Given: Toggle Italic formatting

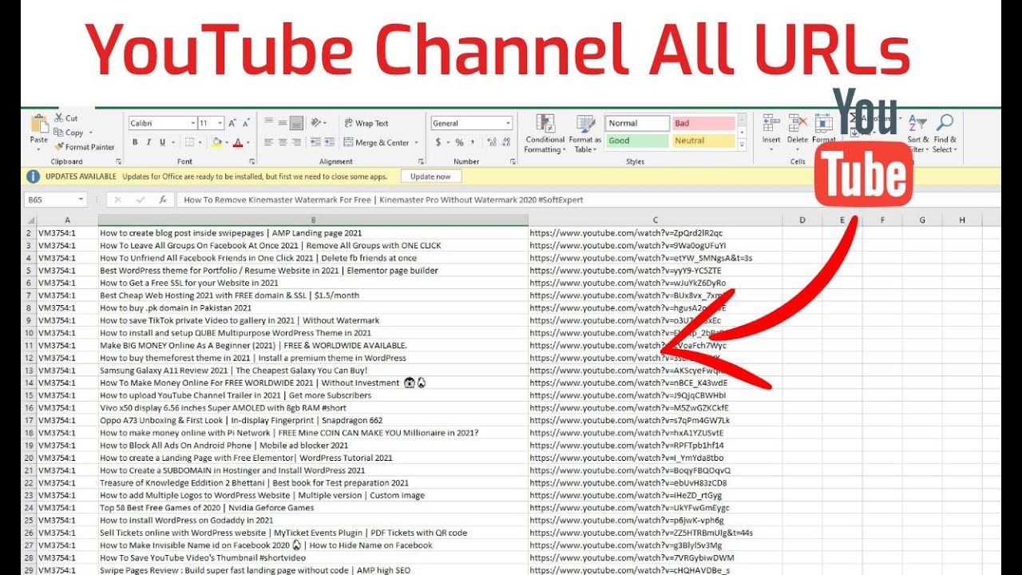Looking at the screenshot, I should point(149,143).
